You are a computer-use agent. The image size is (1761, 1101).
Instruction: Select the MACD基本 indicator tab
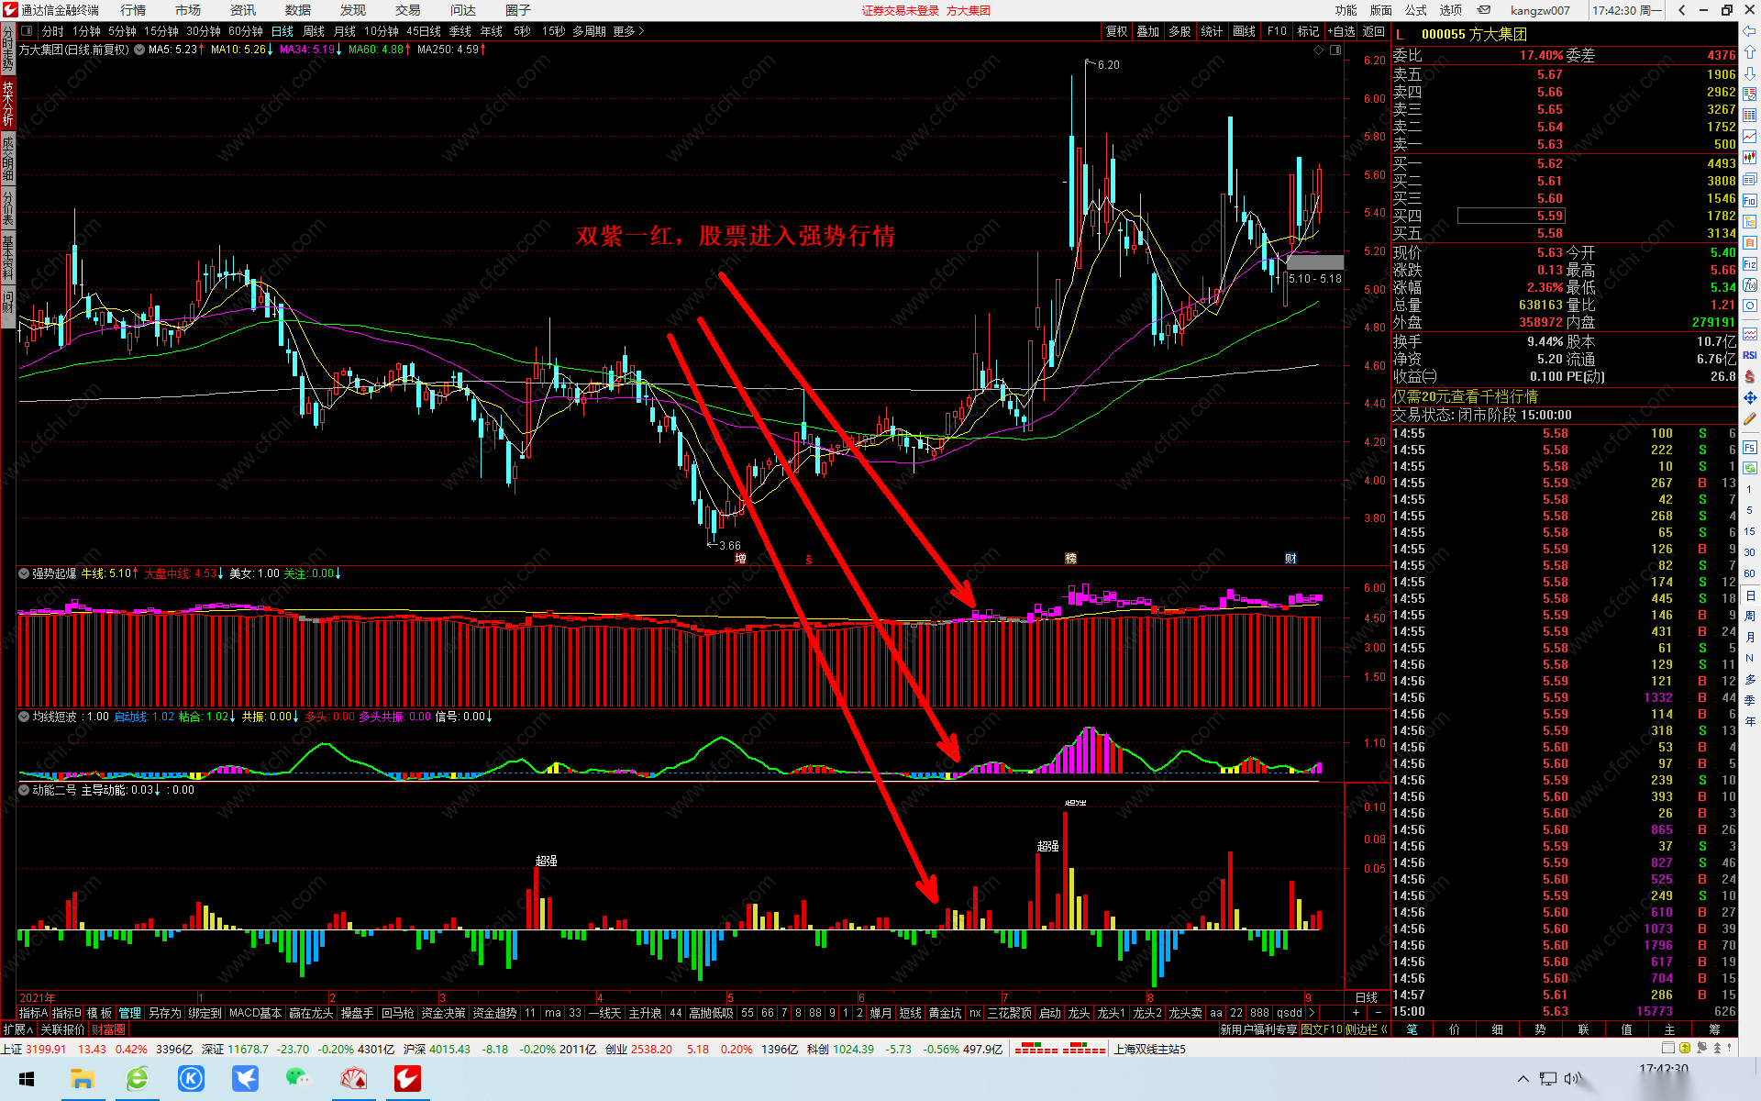coord(255,1013)
